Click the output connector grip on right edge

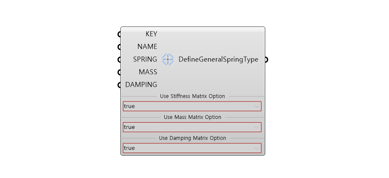267,60
